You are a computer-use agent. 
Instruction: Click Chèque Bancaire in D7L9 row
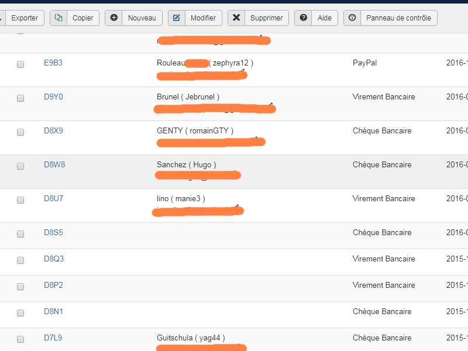pos(382,338)
